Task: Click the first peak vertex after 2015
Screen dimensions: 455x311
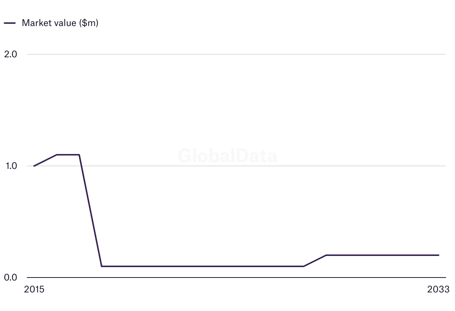Action: (x=57, y=155)
